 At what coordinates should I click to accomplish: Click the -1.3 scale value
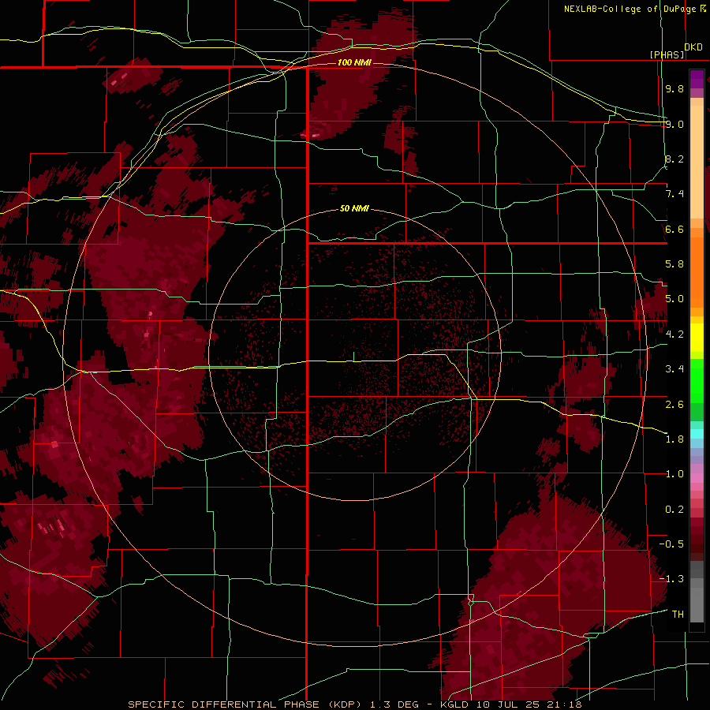[x=671, y=579]
